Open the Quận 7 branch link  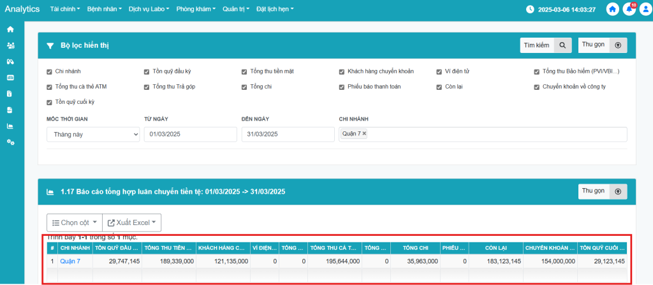[x=70, y=261]
